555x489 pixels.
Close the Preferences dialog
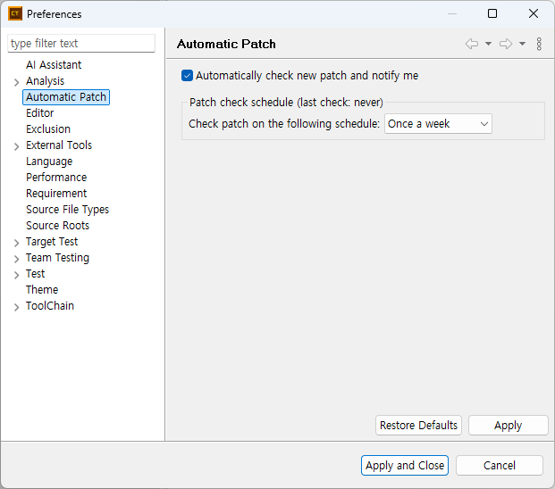point(534,13)
